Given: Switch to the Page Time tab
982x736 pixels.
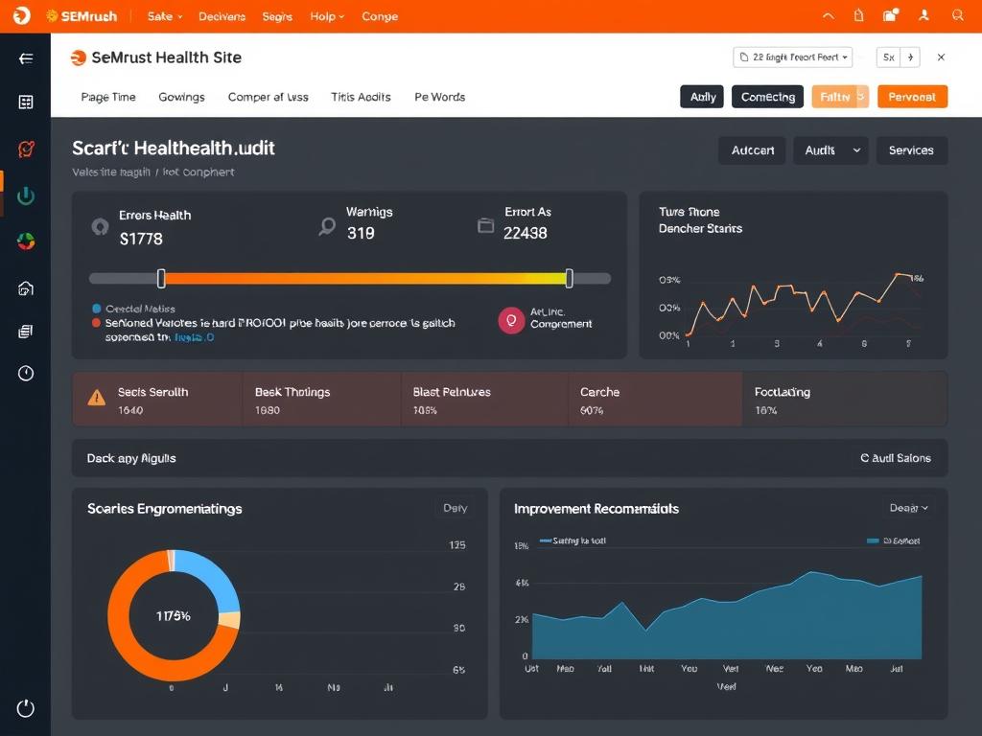Looking at the screenshot, I should (108, 97).
